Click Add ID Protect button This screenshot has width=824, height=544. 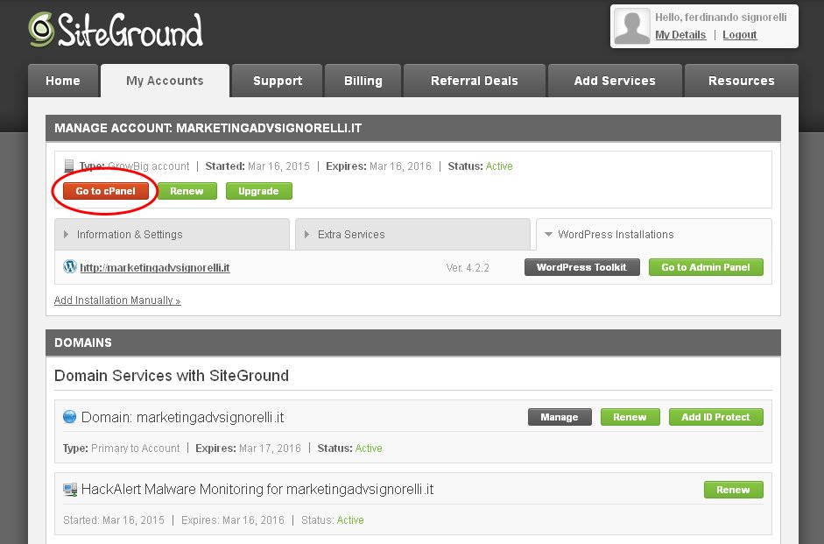tap(715, 417)
